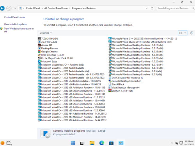Click the Remote Desktop Connection icon
This screenshot has width=195, height=146.
coord(110,81)
